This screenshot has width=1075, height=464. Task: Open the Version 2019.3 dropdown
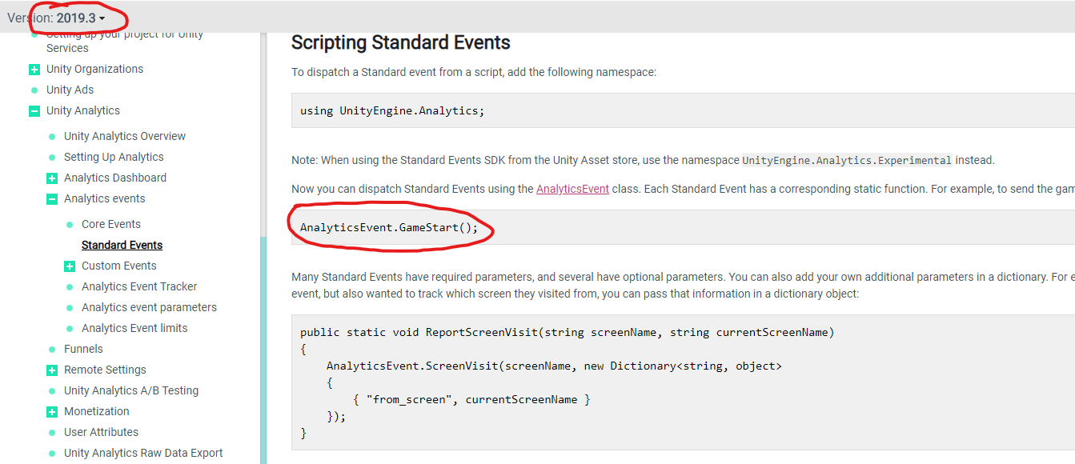point(80,18)
